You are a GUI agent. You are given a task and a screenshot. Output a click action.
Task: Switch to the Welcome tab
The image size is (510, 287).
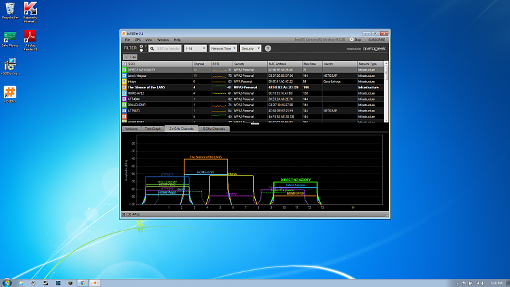[131, 129]
